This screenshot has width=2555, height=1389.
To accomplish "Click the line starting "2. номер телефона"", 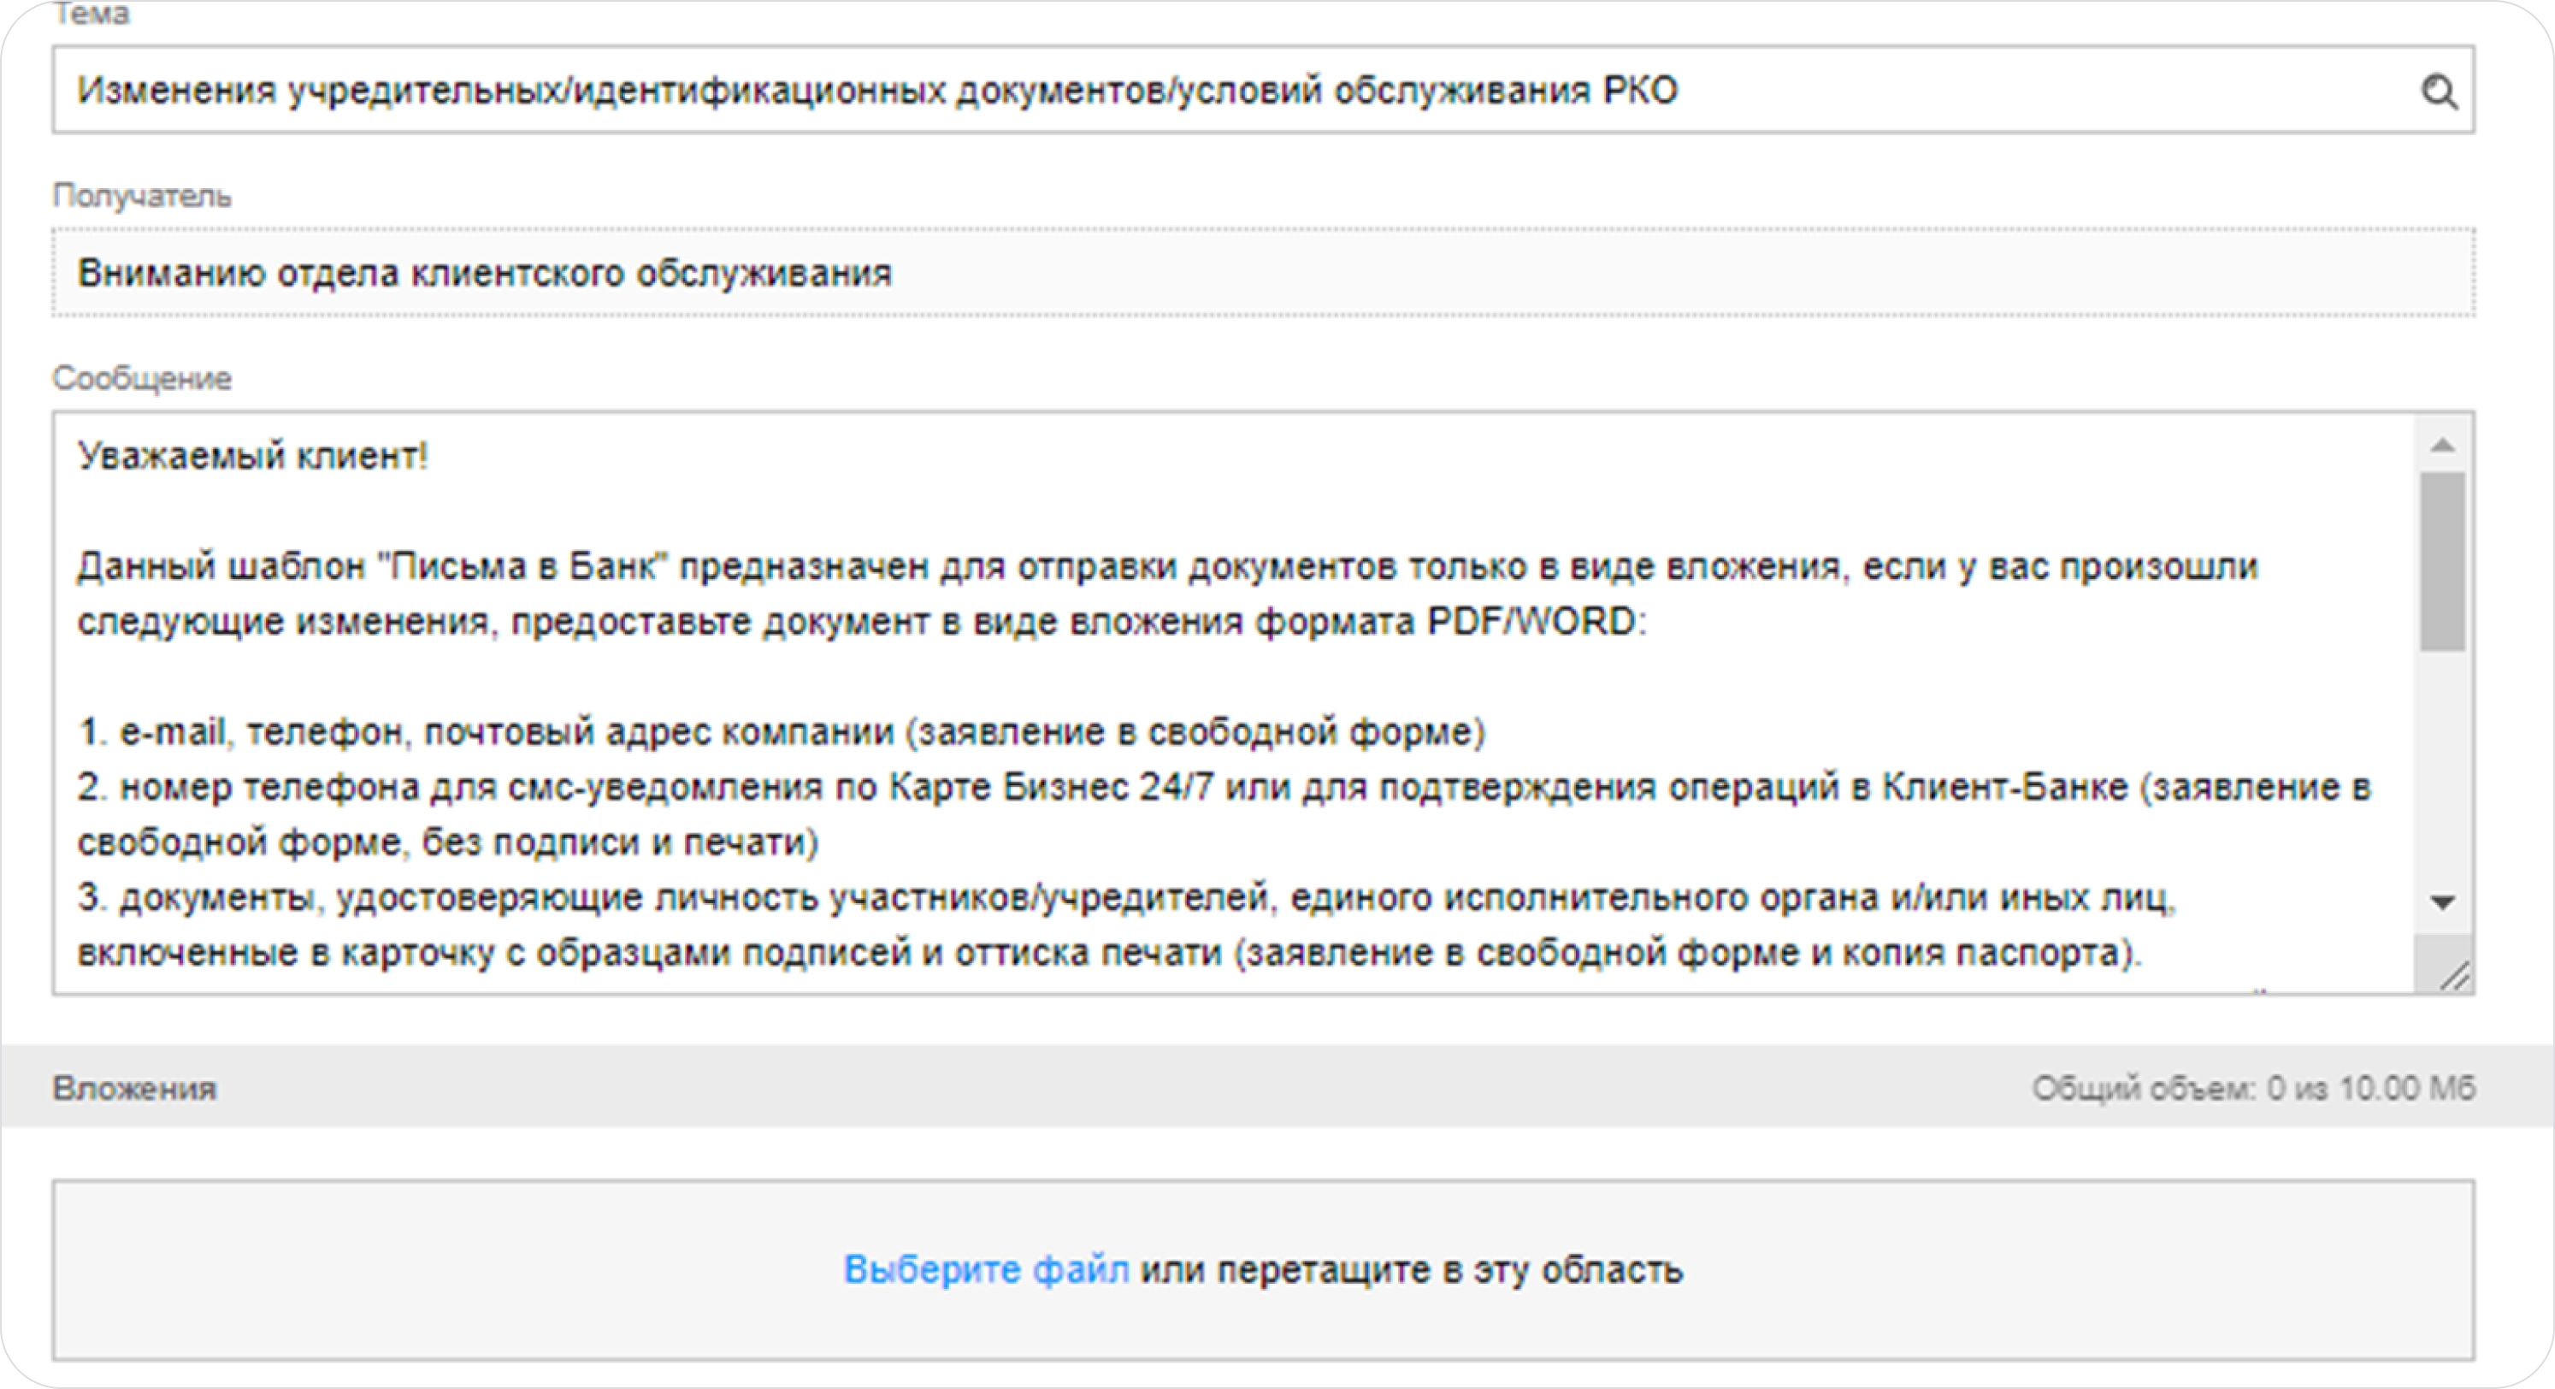I will pyautogui.click(x=1224, y=787).
